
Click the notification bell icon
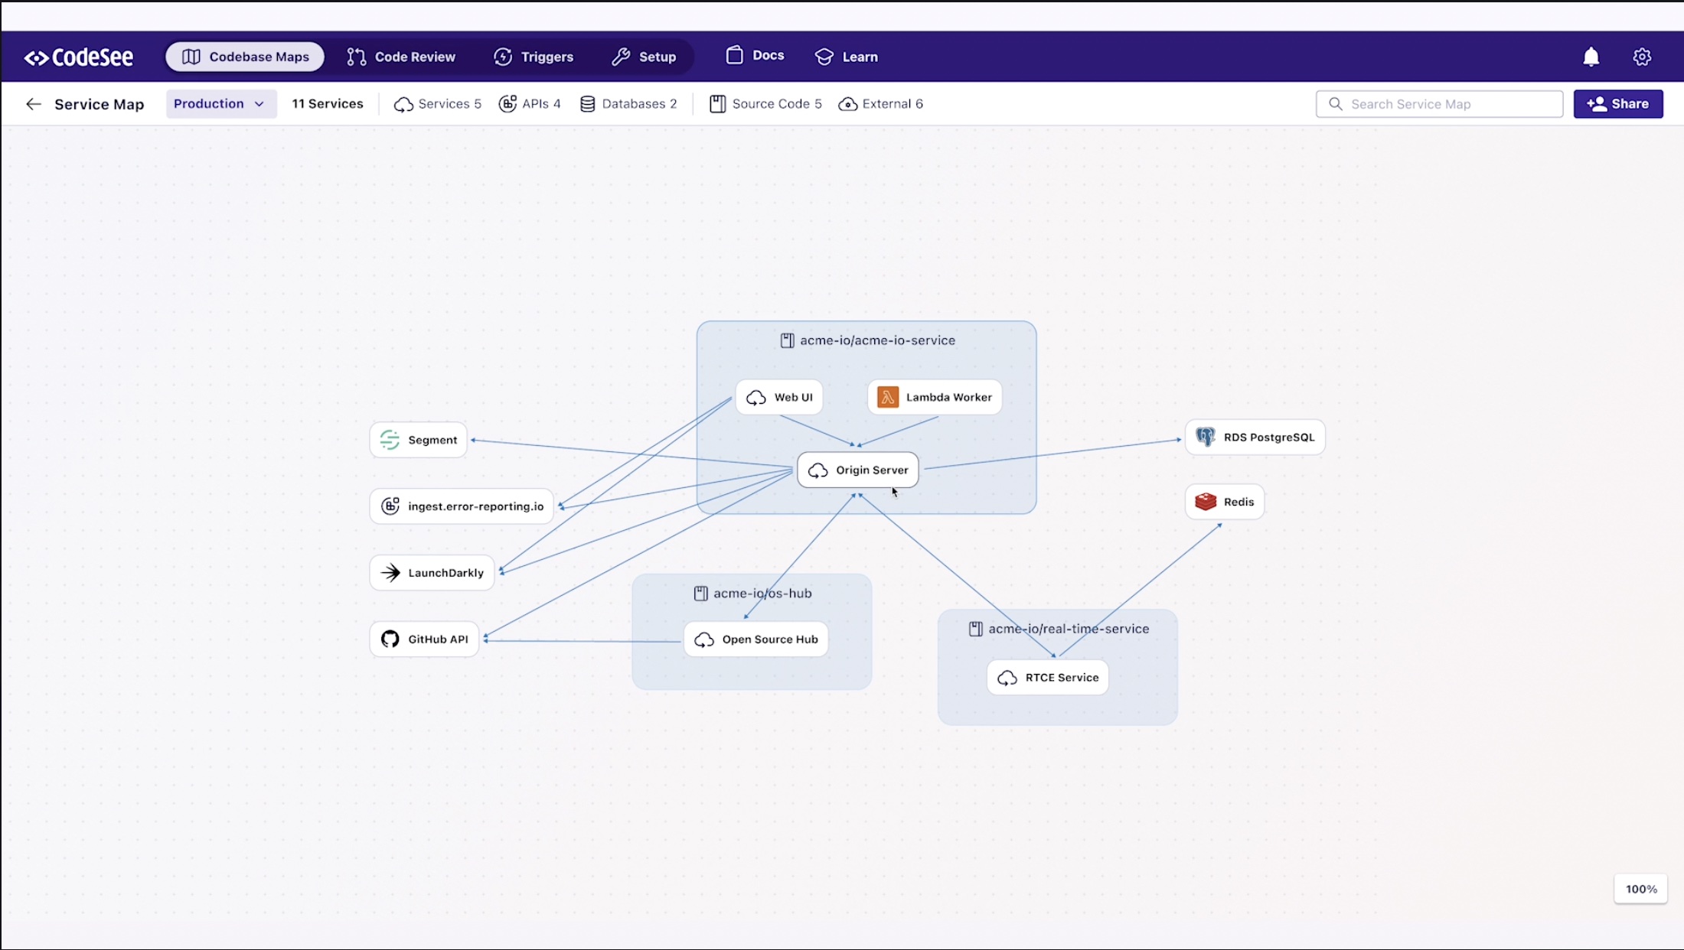click(1591, 57)
